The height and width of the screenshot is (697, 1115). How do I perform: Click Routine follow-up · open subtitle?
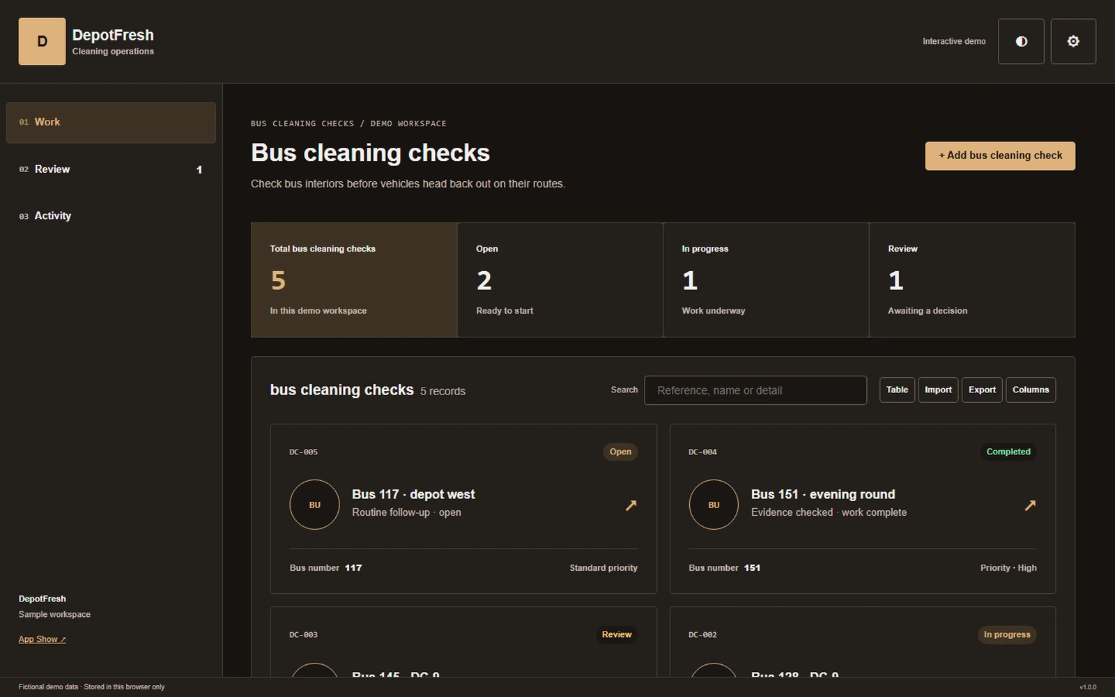coord(406,512)
